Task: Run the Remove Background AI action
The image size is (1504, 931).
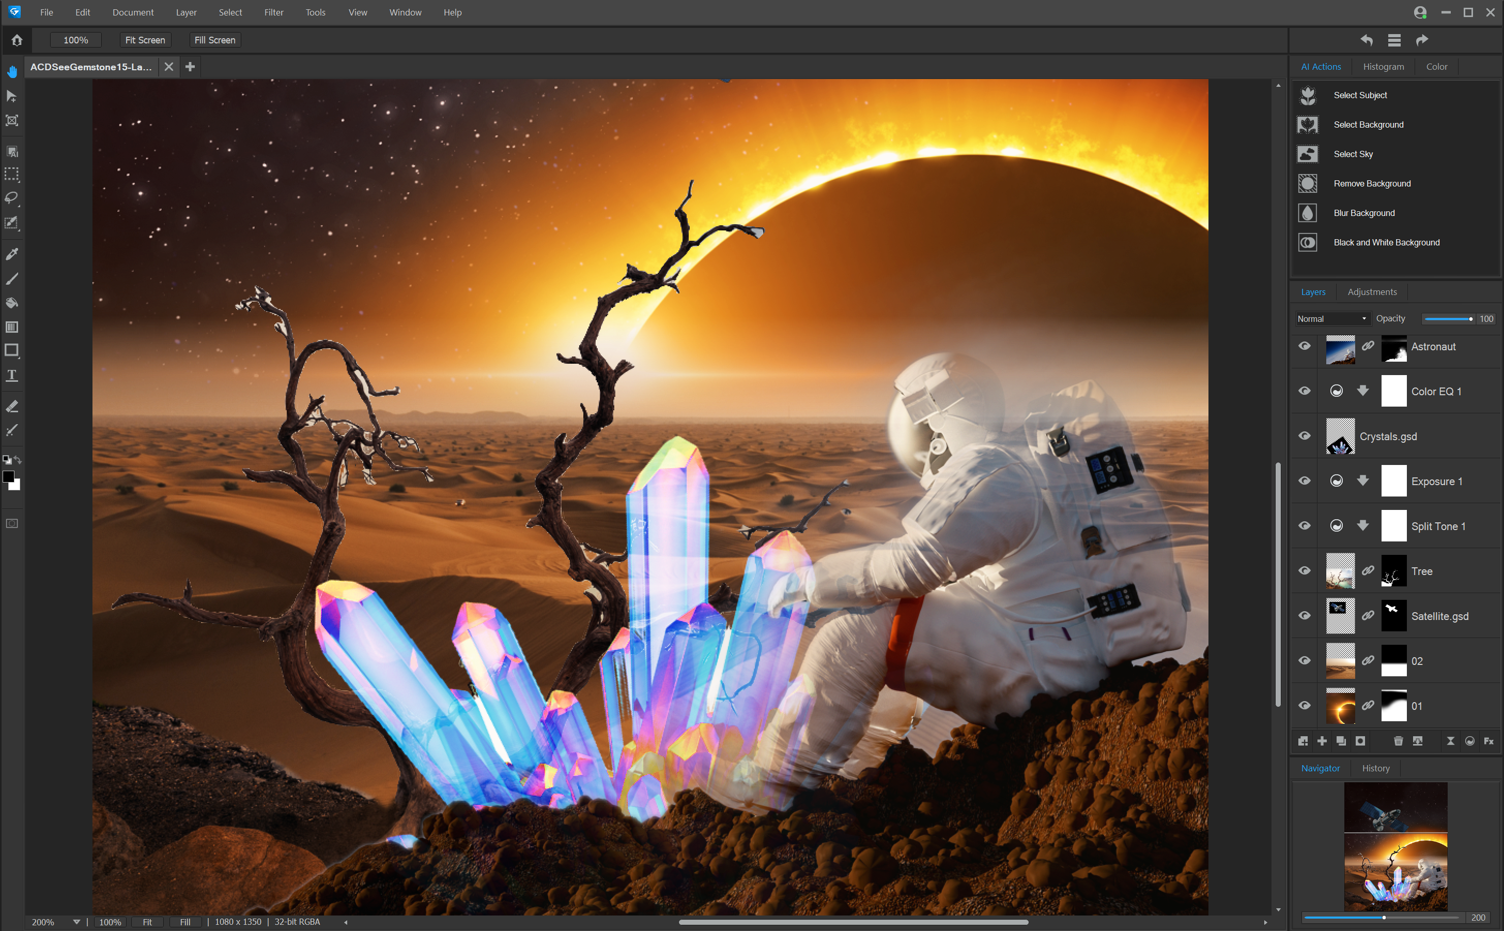Action: [x=1372, y=183]
